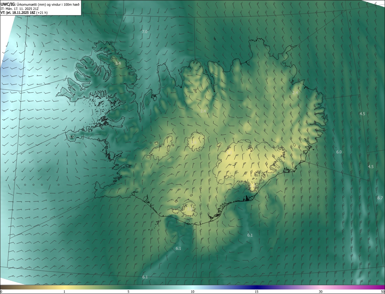Select the 'IT: Mán. 17. 11. 2025 21Z' line
Viewport: 385px width, 294px height.
pos(20,9)
